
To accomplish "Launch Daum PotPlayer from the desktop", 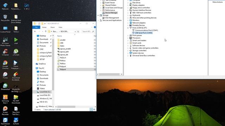I will coord(16,65).
